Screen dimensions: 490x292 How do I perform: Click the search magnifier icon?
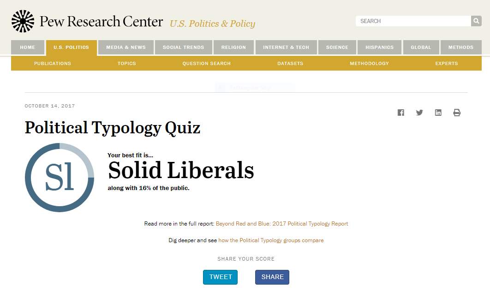coord(476,21)
